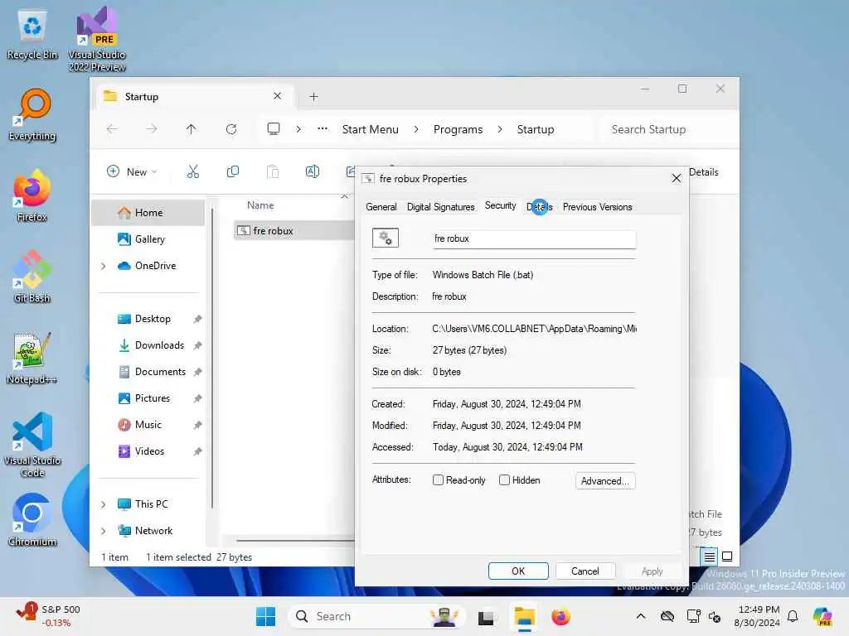The height and width of the screenshot is (636, 849).
Task: Go forward in File Explorer
Action: tap(152, 129)
